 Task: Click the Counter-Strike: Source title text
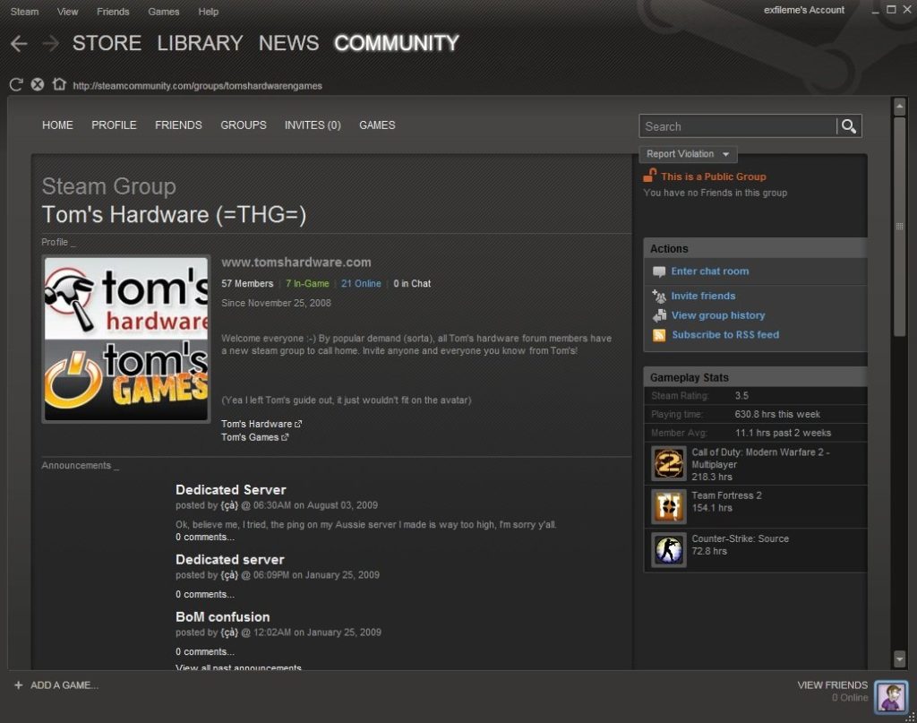740,538
